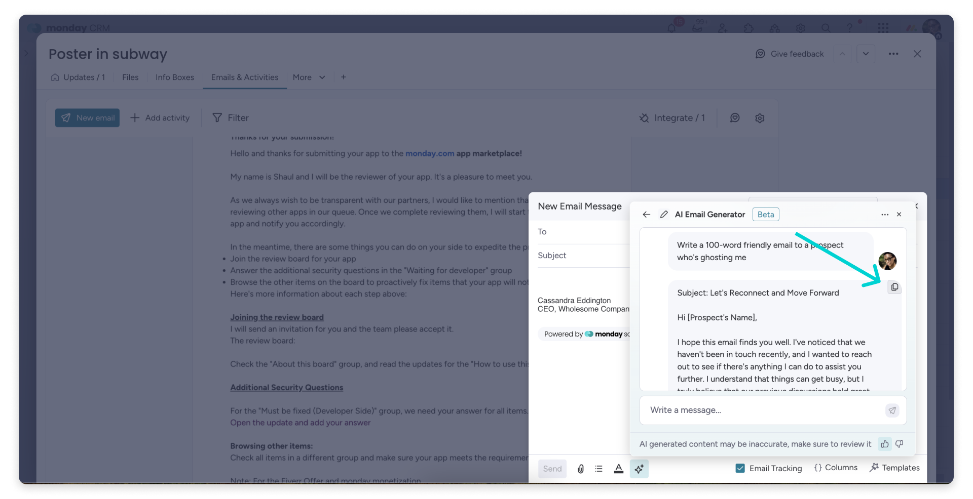973x499 pixels.
Task: Click the Cassandra Eddington signature text
Action: click(x=574, y=301)
